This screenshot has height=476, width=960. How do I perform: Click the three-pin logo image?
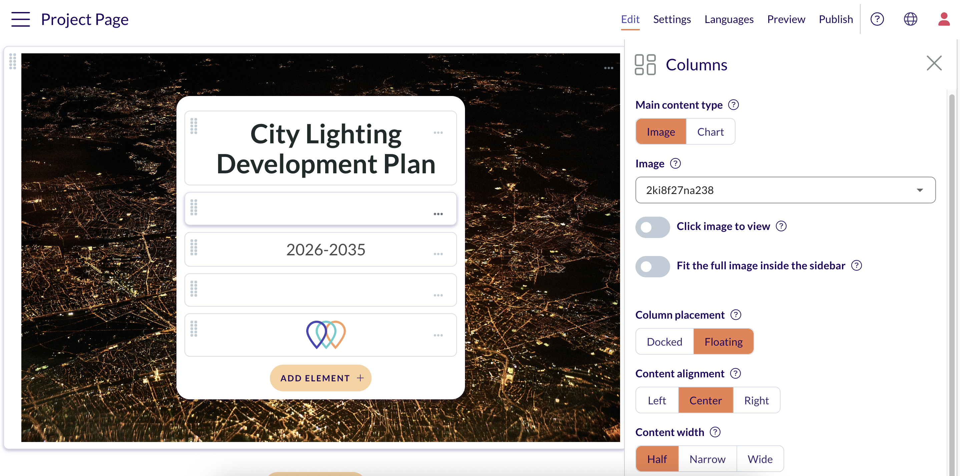(x=326, y=334)
